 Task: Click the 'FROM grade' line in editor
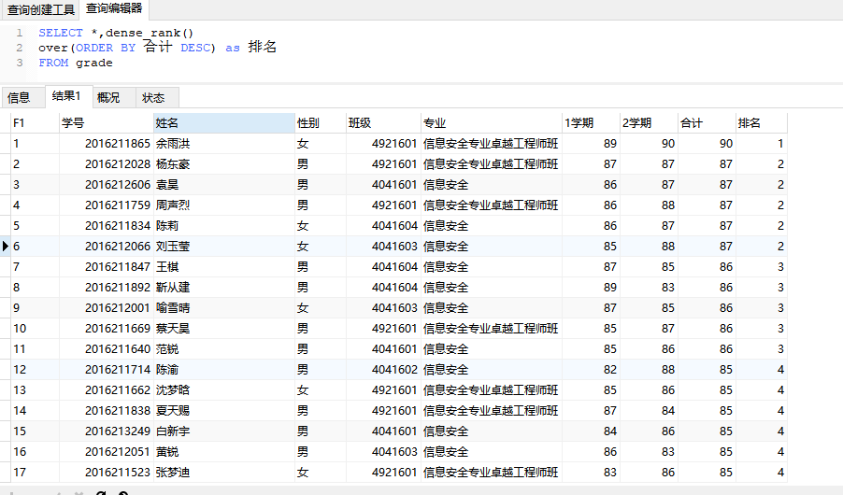point(76,63)
